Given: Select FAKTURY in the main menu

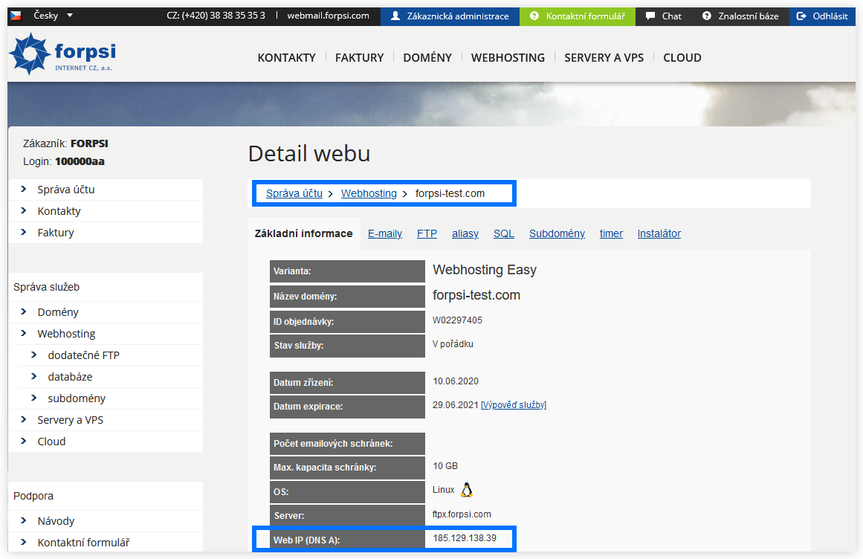Looking at the screenshot, I should coord(360,58).
